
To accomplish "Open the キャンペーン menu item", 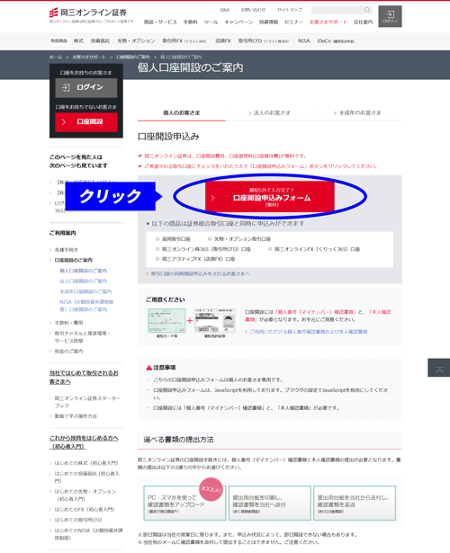I will [x=238, y=22].
